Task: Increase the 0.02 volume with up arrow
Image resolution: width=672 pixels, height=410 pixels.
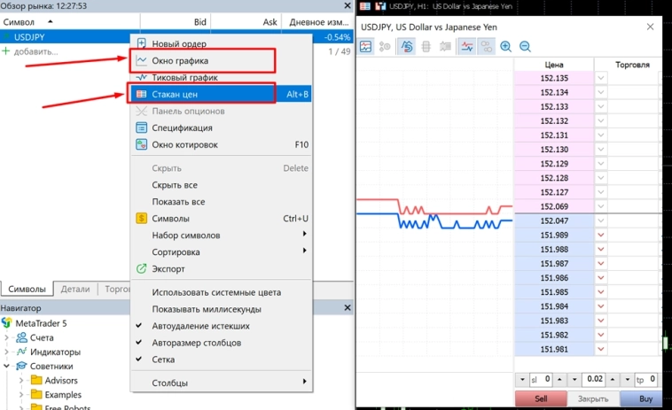Action: 613,379
